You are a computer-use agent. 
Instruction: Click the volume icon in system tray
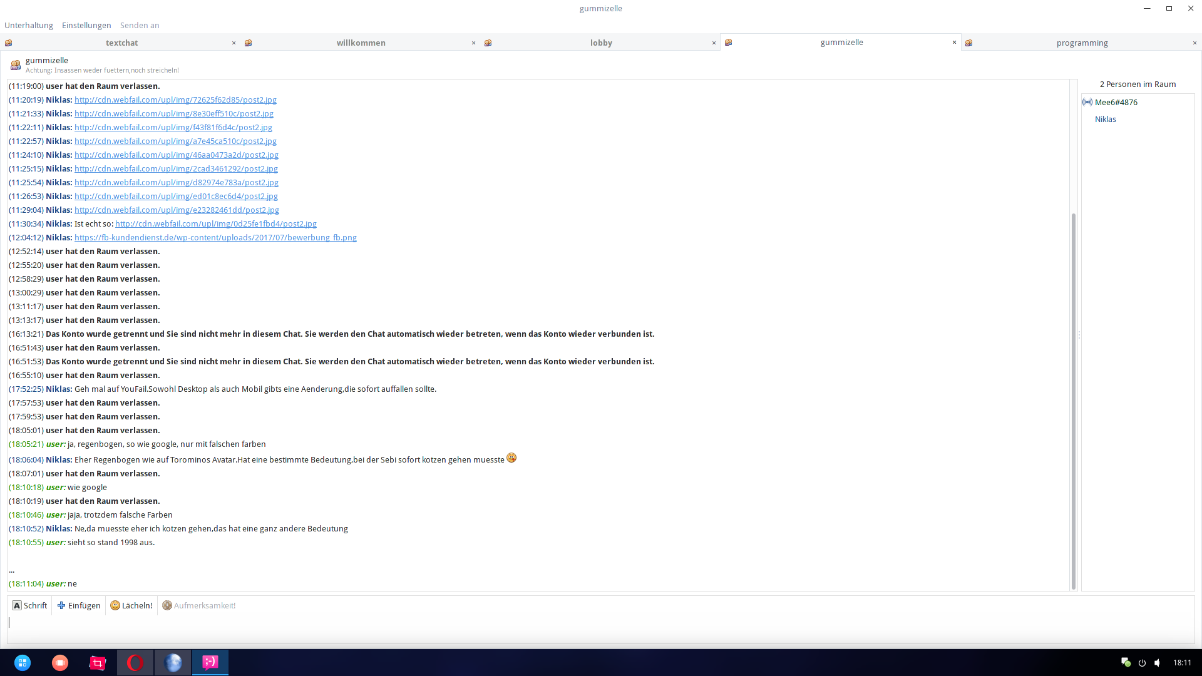[x=1158, y=662]
